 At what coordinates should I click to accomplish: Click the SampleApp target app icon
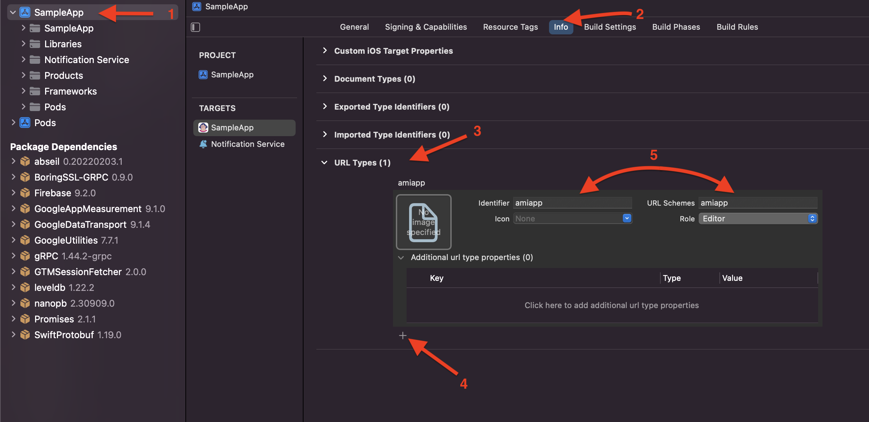[x=203, y=128]
